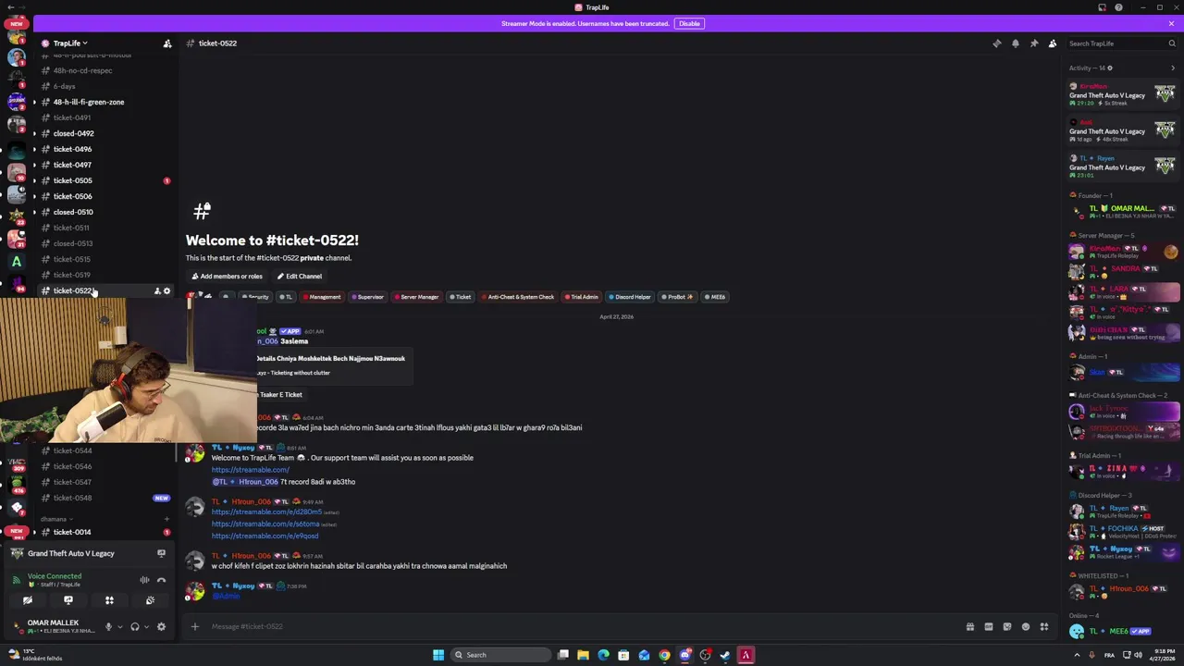Open Windows Start button
Screen dimensions: 1184x666
[438, 655]
